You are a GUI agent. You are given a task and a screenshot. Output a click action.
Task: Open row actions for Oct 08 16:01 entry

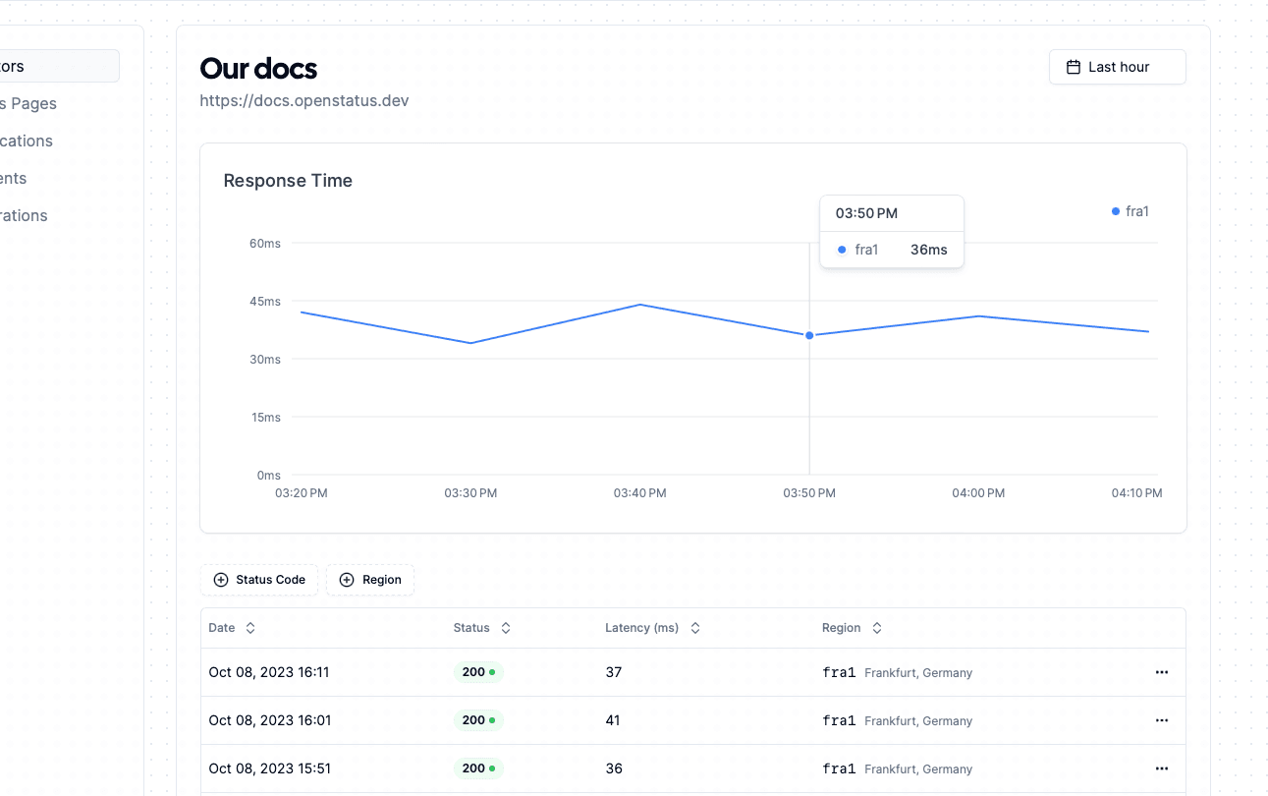(x=1162, y=720)
